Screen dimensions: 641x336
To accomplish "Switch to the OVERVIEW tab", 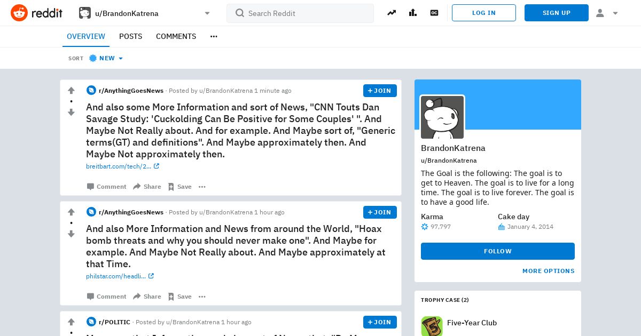I will tap(86, 36).
